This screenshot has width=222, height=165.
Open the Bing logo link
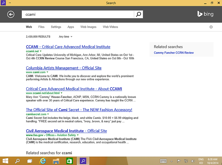205,14
